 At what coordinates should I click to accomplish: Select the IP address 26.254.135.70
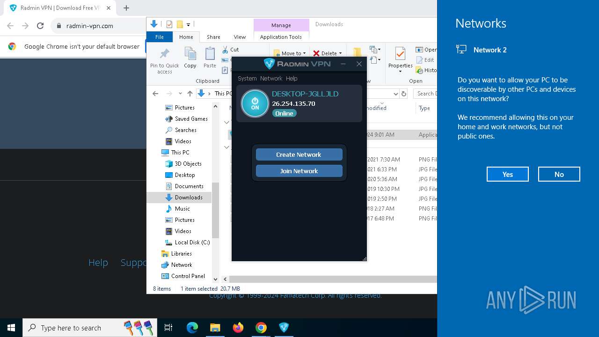[293, 103]
